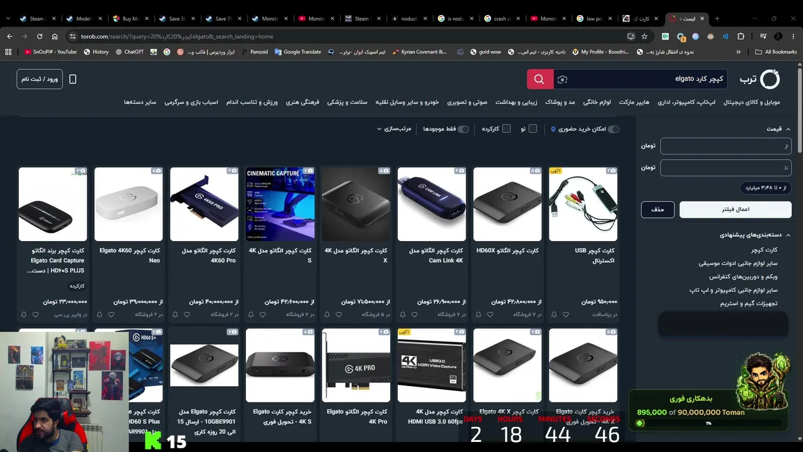803x452 pixels.
Task: Open the Elgato Cam Link 4K product image
Action: (x=432, y=203)
